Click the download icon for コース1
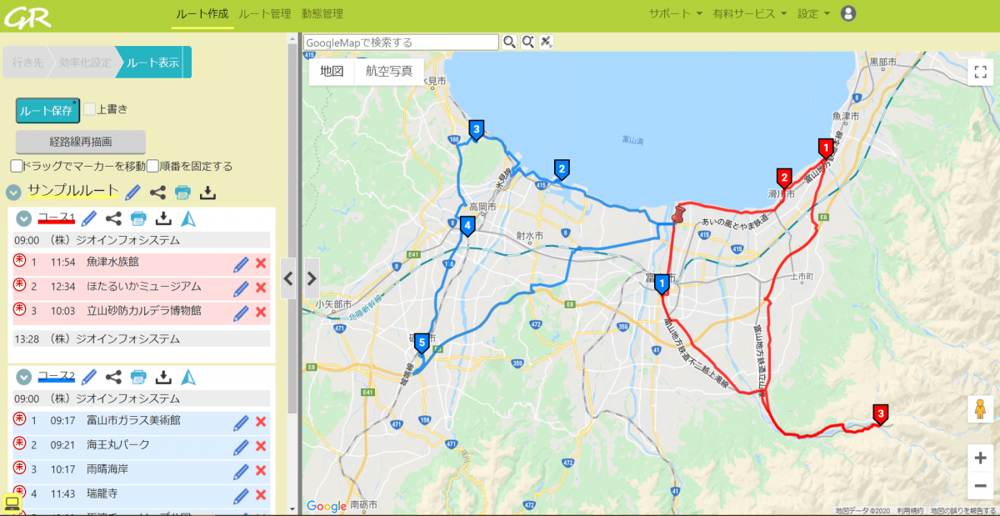This screenshot has width=1000, height=516. click(164, 219)
